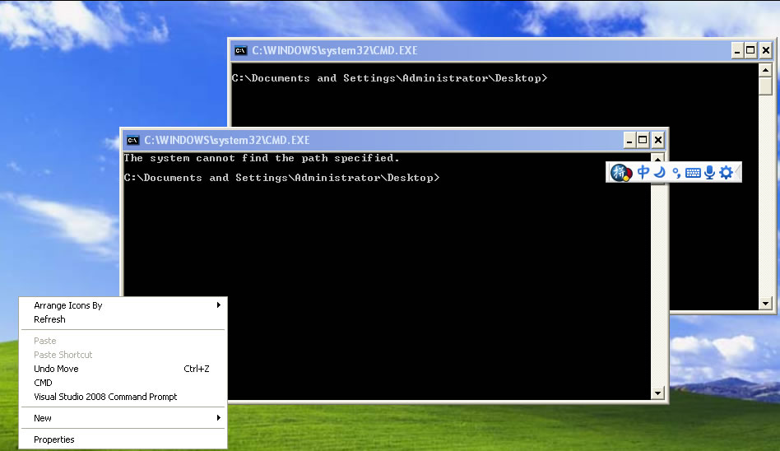Close the back CMD window

click(x=765, y=50)
